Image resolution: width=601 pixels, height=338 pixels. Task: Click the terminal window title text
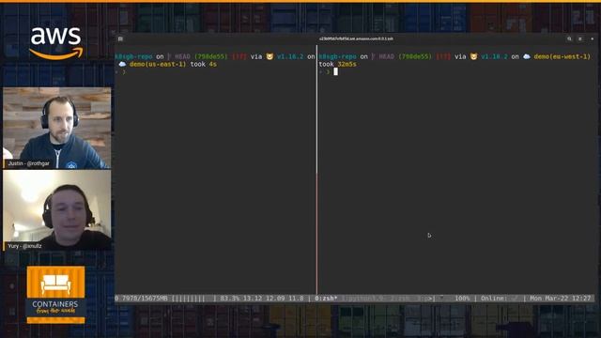[356, 38]
